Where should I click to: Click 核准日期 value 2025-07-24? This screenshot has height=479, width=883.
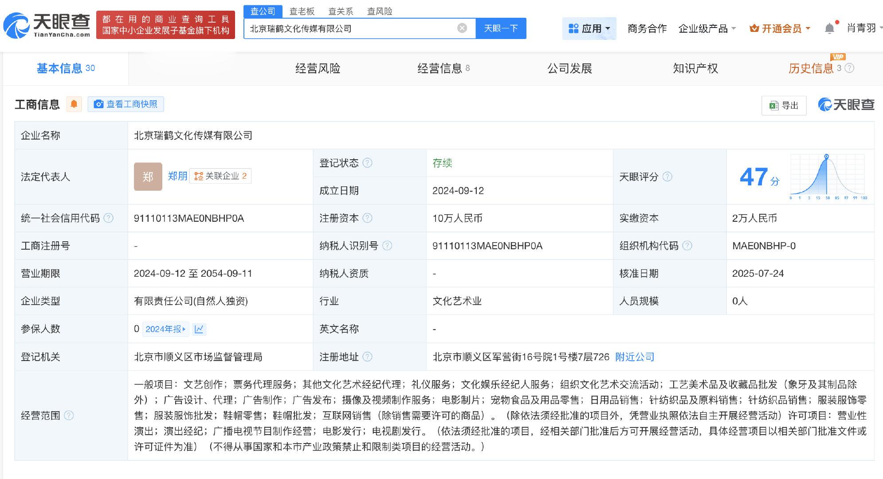pyautogui.click(x=758, y=273)
